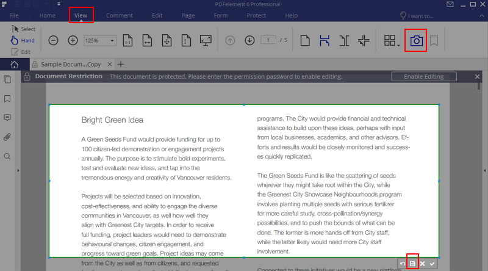The width and height of the screenshot is (488, 271).
Task: Fit page to window height
Action: tap(186, 40)
